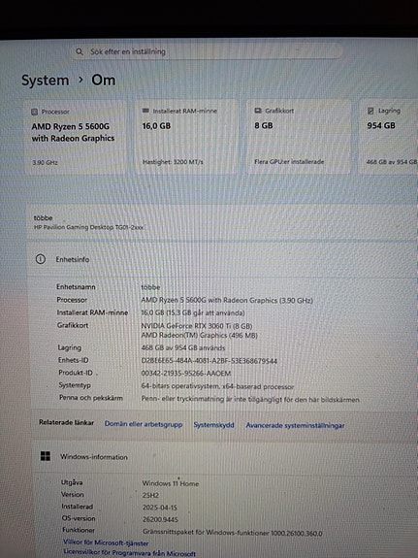Click the Windows logo icon by Windows-information
The height and width of the screenshot is (558, 418).
click(46, 456)
